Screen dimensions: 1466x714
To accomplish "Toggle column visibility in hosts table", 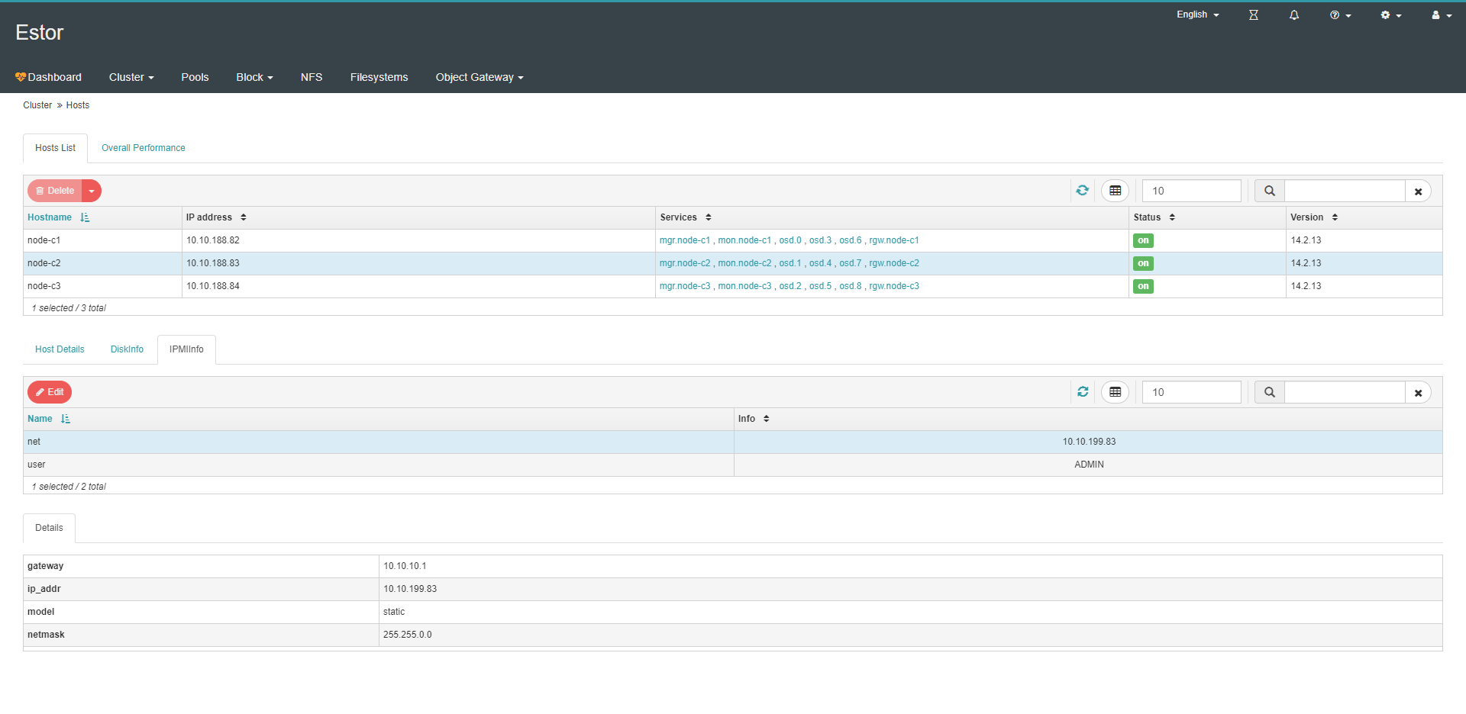I will tap(1115, 191).
